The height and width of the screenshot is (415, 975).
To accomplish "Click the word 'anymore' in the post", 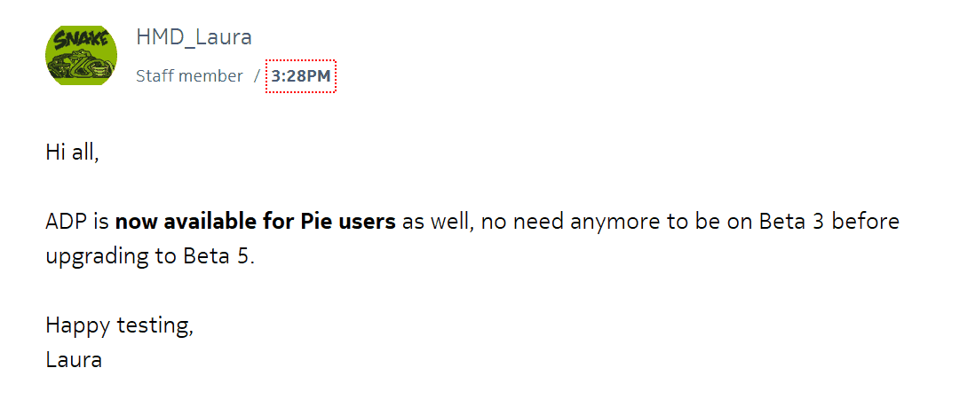I will 603,223.
